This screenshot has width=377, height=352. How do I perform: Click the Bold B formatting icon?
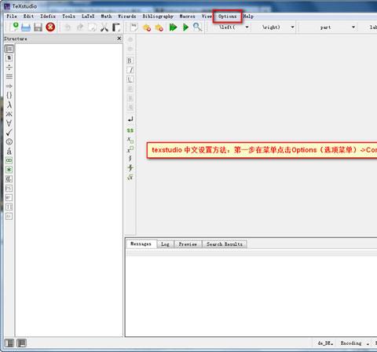[130, 60]
